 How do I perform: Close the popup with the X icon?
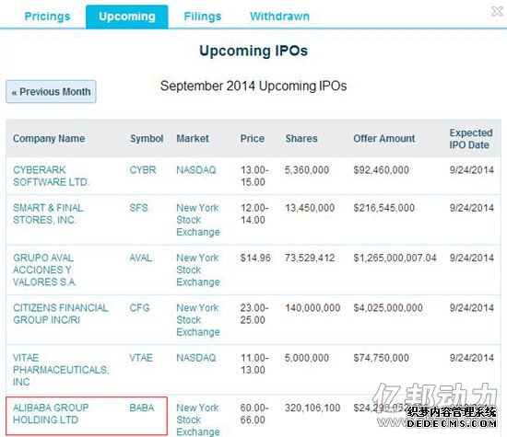click(497, 11)
